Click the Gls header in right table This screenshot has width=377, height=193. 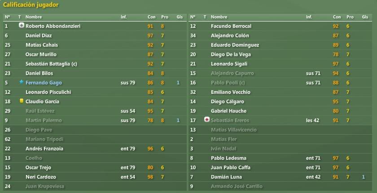365,17
